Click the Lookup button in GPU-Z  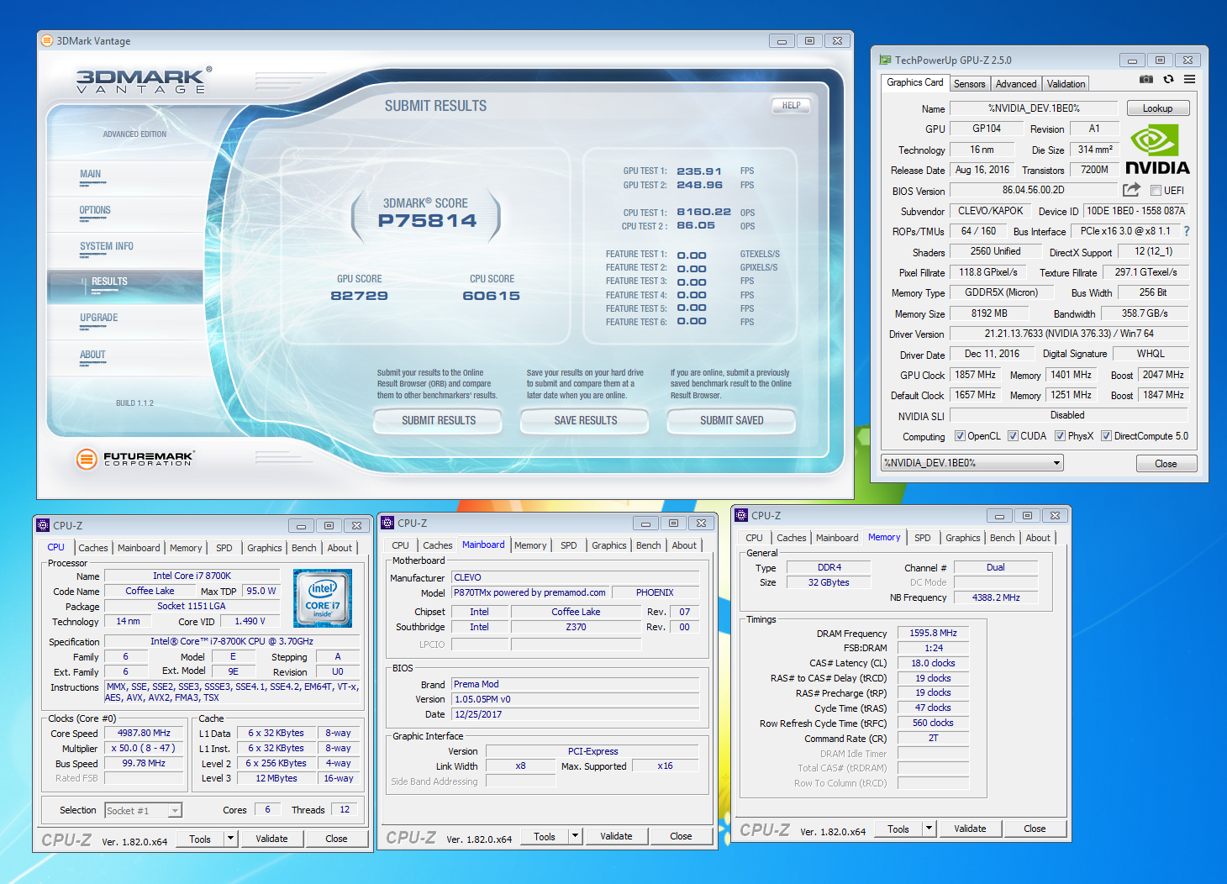coord(1156,108)
